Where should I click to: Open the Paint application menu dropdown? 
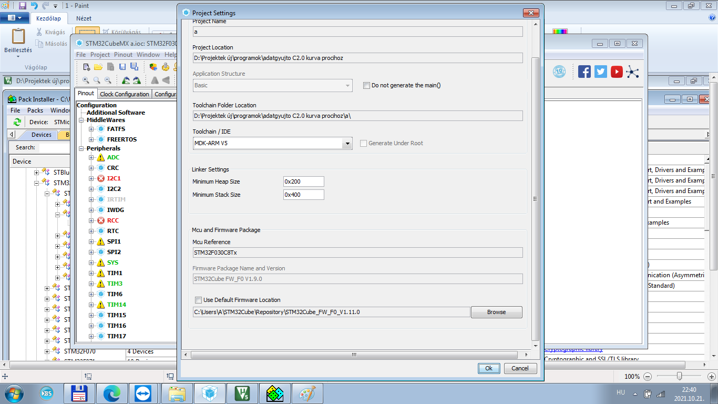(15, 18)
